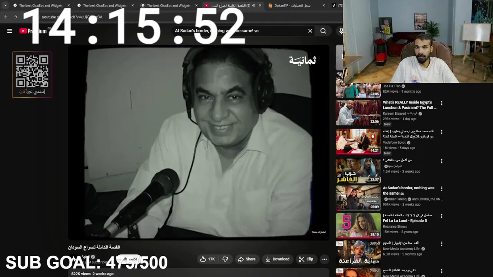The height and width of the screenshot is (277, 493).
Task: Visit New Media Academy Life channel, 6.3M views video
Action: click(401, 249)
